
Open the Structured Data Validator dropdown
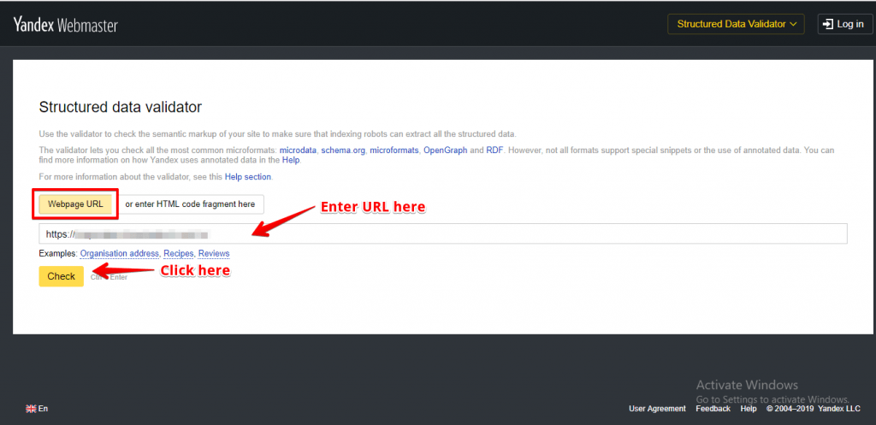(x=736, y=24)
